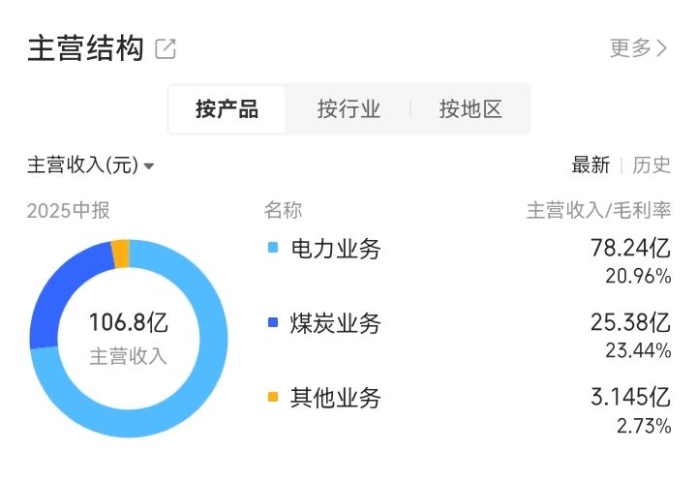Select the 按产品 tab

click(x=227, y=109)
